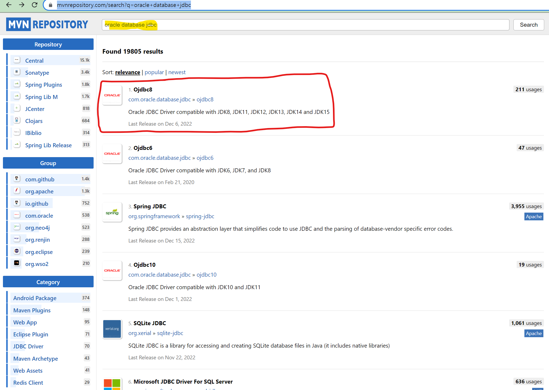
Task: Open the Spring JDBC result title
Action: (x=150, y=206)
